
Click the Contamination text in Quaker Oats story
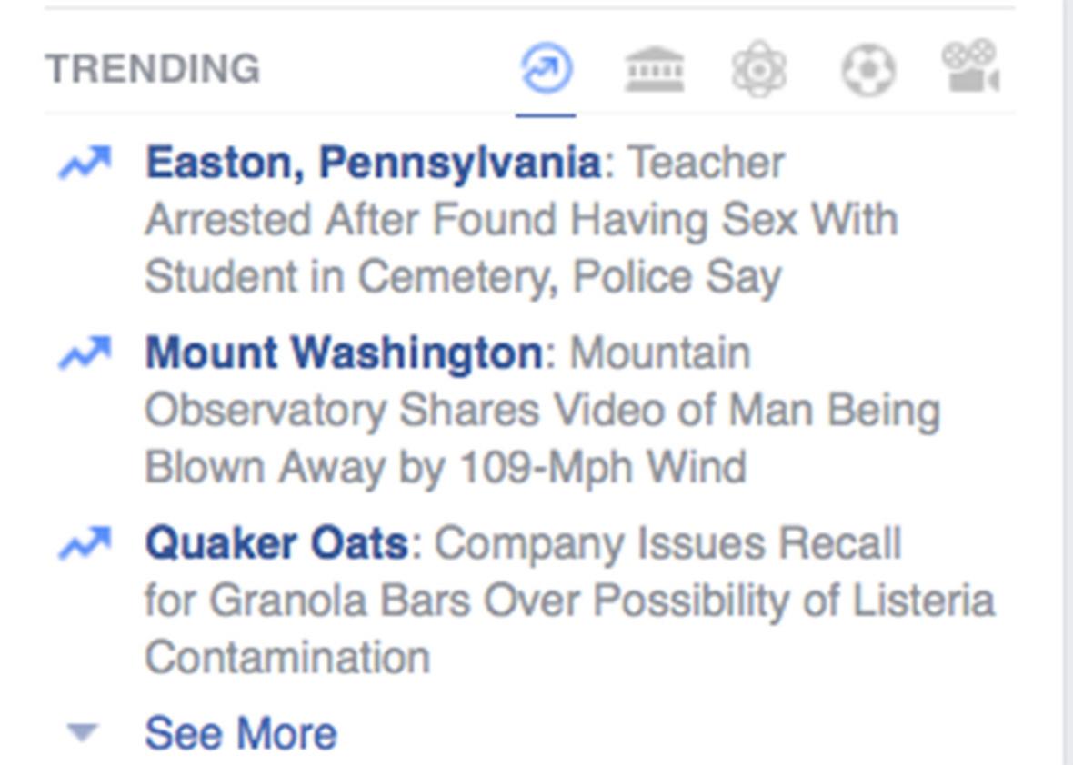coord(287,657)
